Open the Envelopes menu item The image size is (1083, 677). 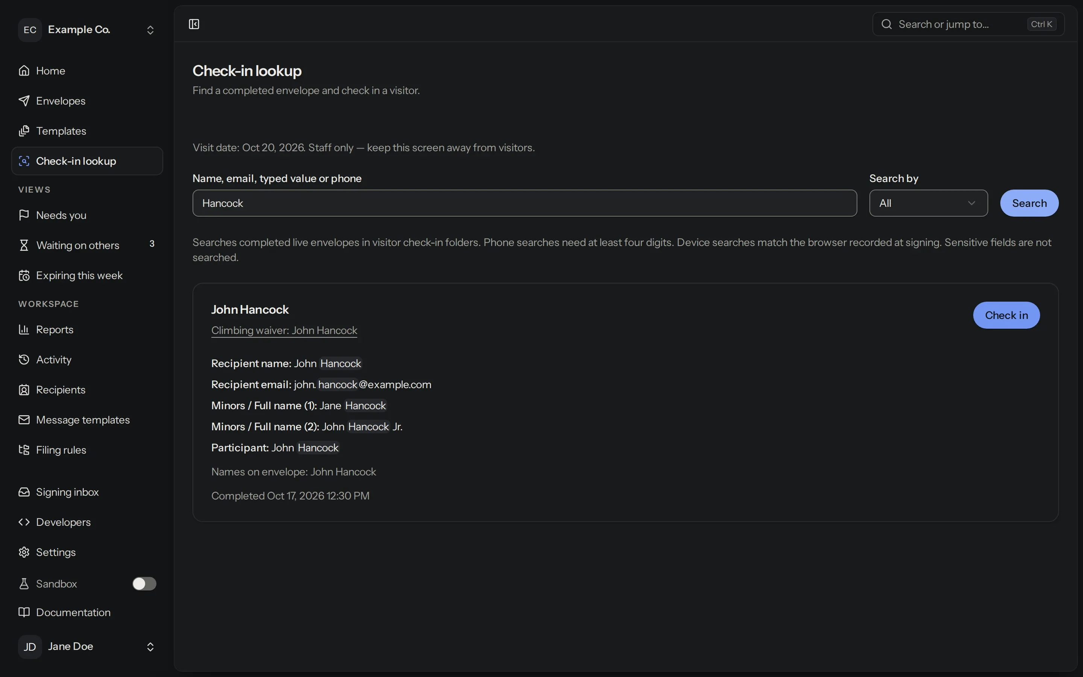[x=87, y=101]
